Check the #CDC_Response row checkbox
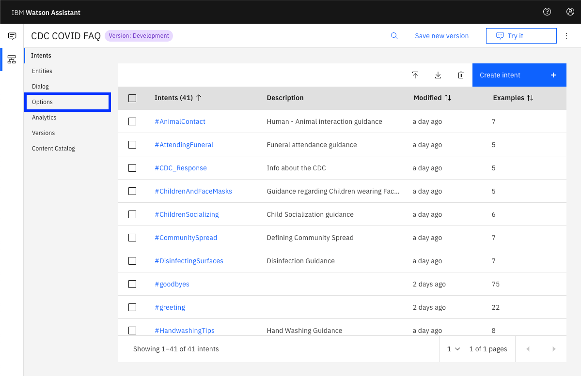The height and width of the screenshot is (376, 581). (132, 168)
